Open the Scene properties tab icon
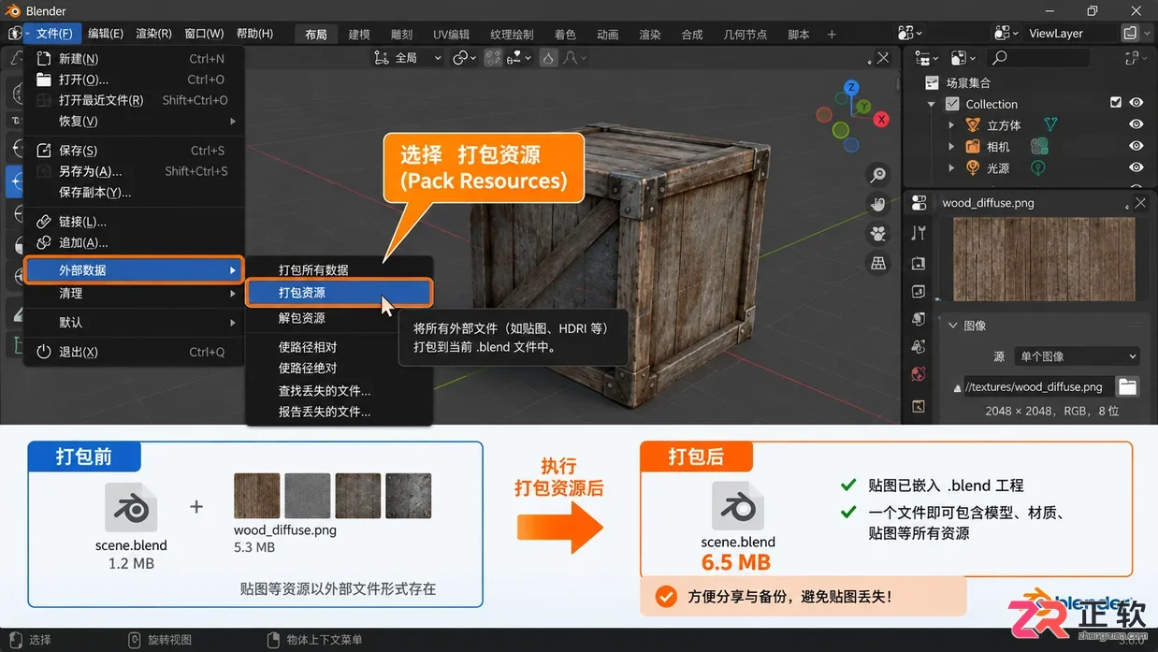The height and width of the screenshot is (652, 1158). click(x=919, y=346)
